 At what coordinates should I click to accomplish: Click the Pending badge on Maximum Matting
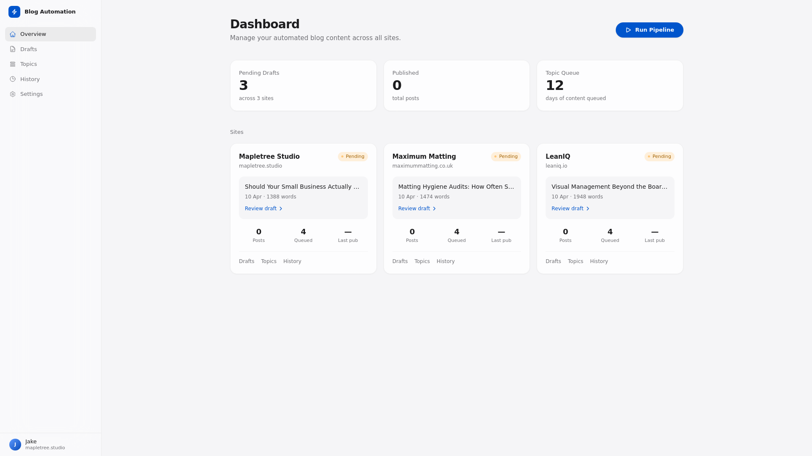(506, 157)
